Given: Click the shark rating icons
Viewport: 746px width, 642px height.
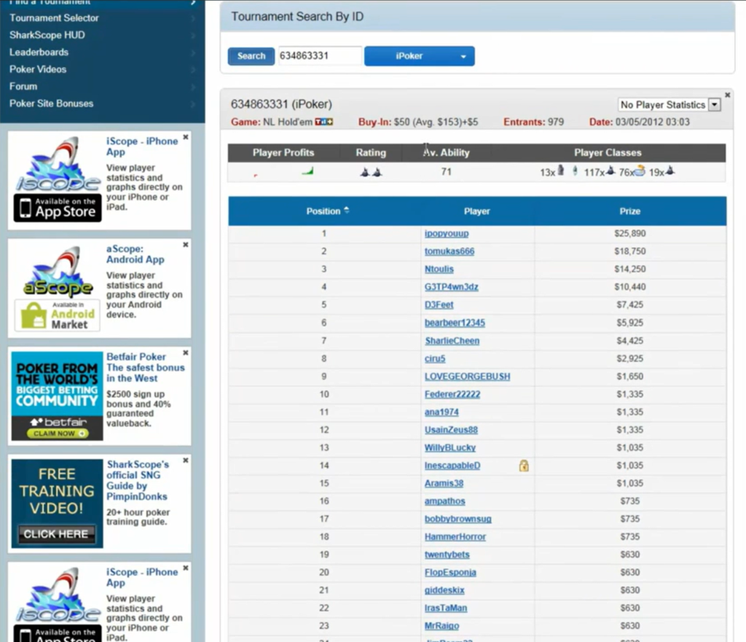Looking at the screenshot, I should click(371, 172).
